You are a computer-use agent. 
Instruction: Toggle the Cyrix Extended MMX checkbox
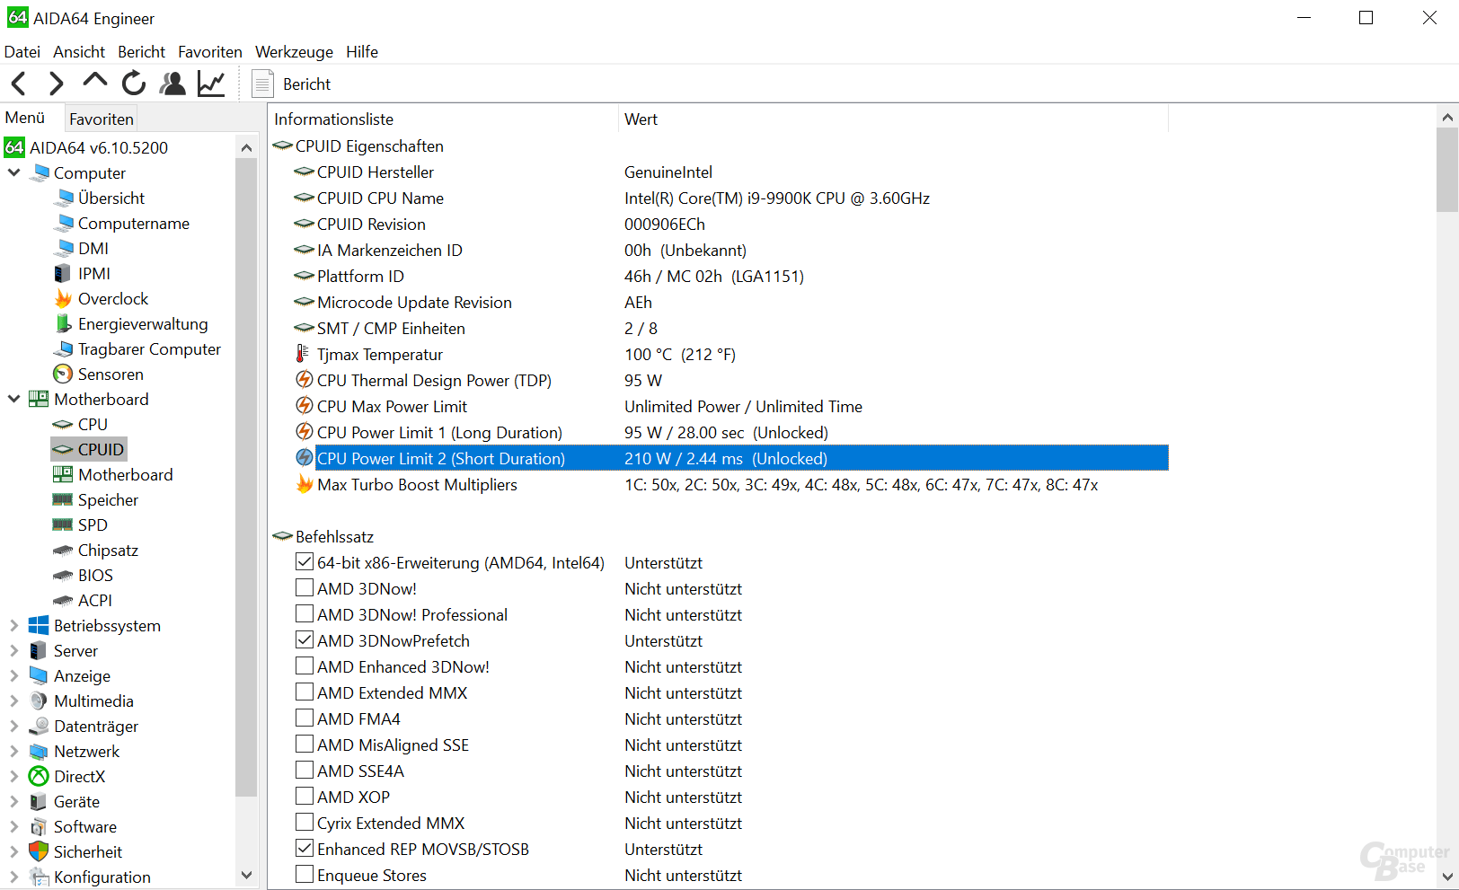click(305, 823)
